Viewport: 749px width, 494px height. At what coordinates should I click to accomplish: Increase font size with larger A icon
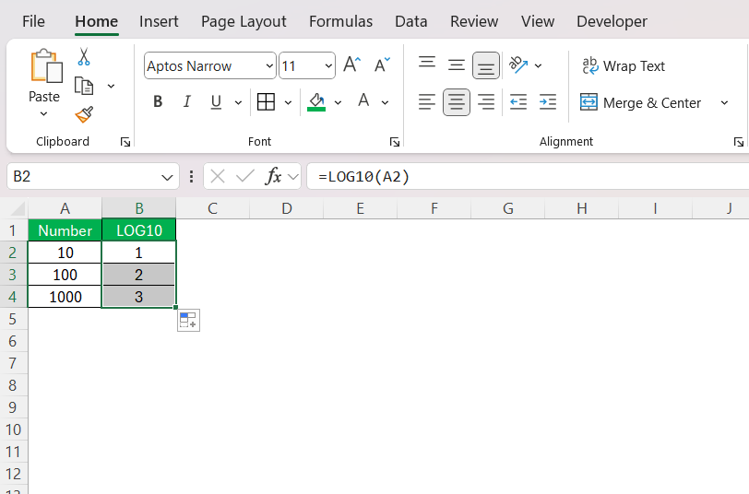[352, 65]
